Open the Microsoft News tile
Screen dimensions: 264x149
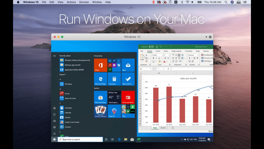[128, 97]
